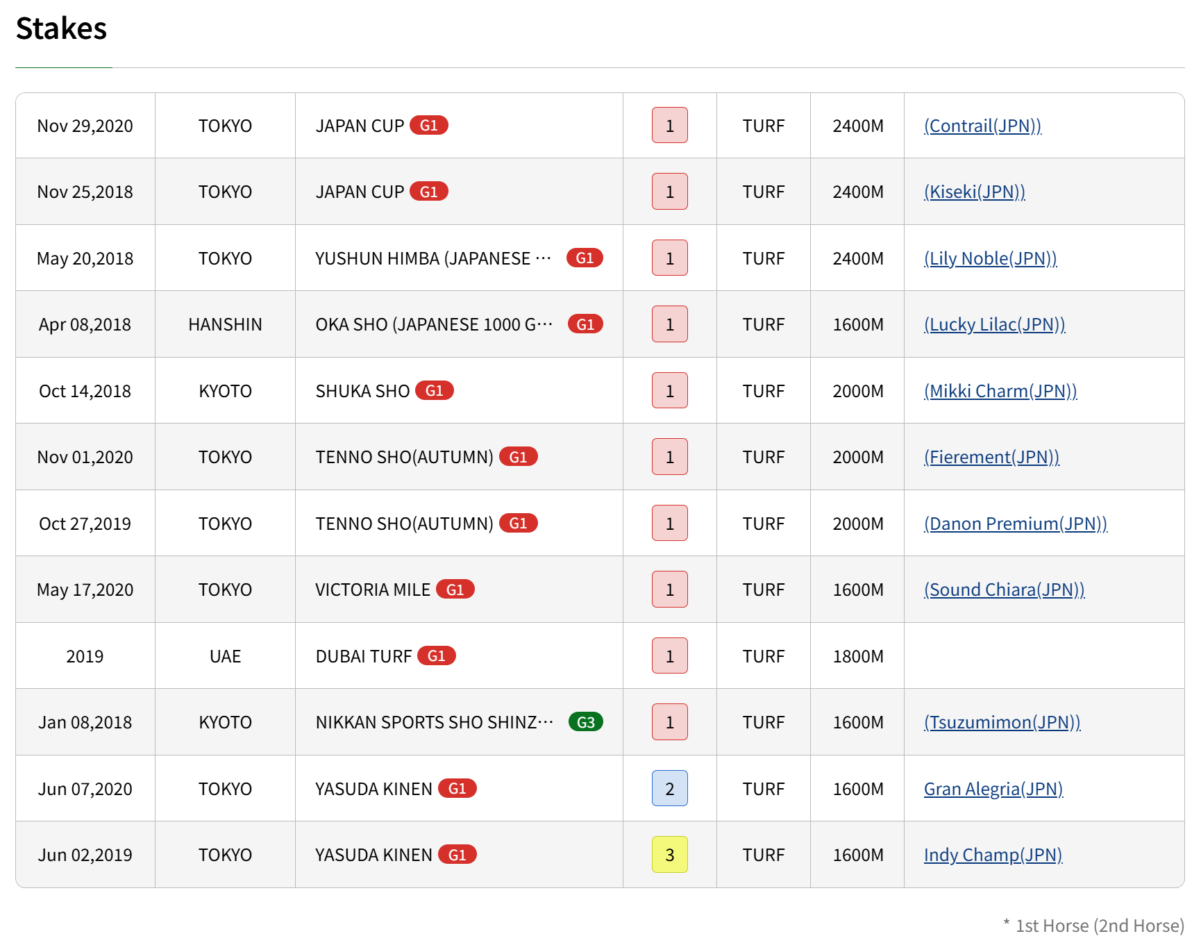Click the 1st place badge in Nov 01,2020 row
The height and width of the screenshot is (952, 1201).
tap(670, 456)
